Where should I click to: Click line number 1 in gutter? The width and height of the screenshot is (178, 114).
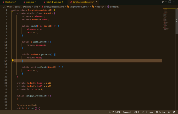(6, 10)
